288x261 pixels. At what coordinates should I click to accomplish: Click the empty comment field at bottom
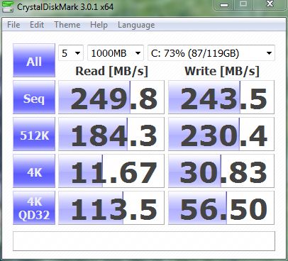point(144,241)
